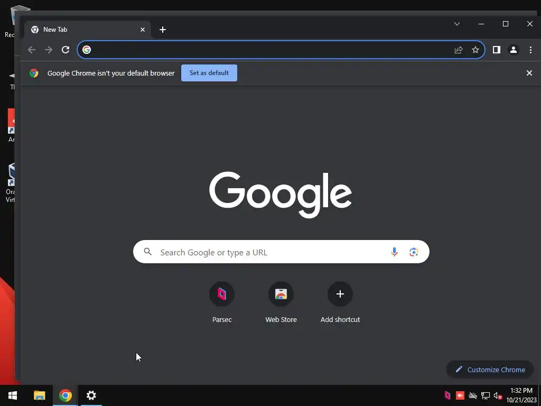
Task: Expand the tab search dropdown arrow
Action: (457, 24)
